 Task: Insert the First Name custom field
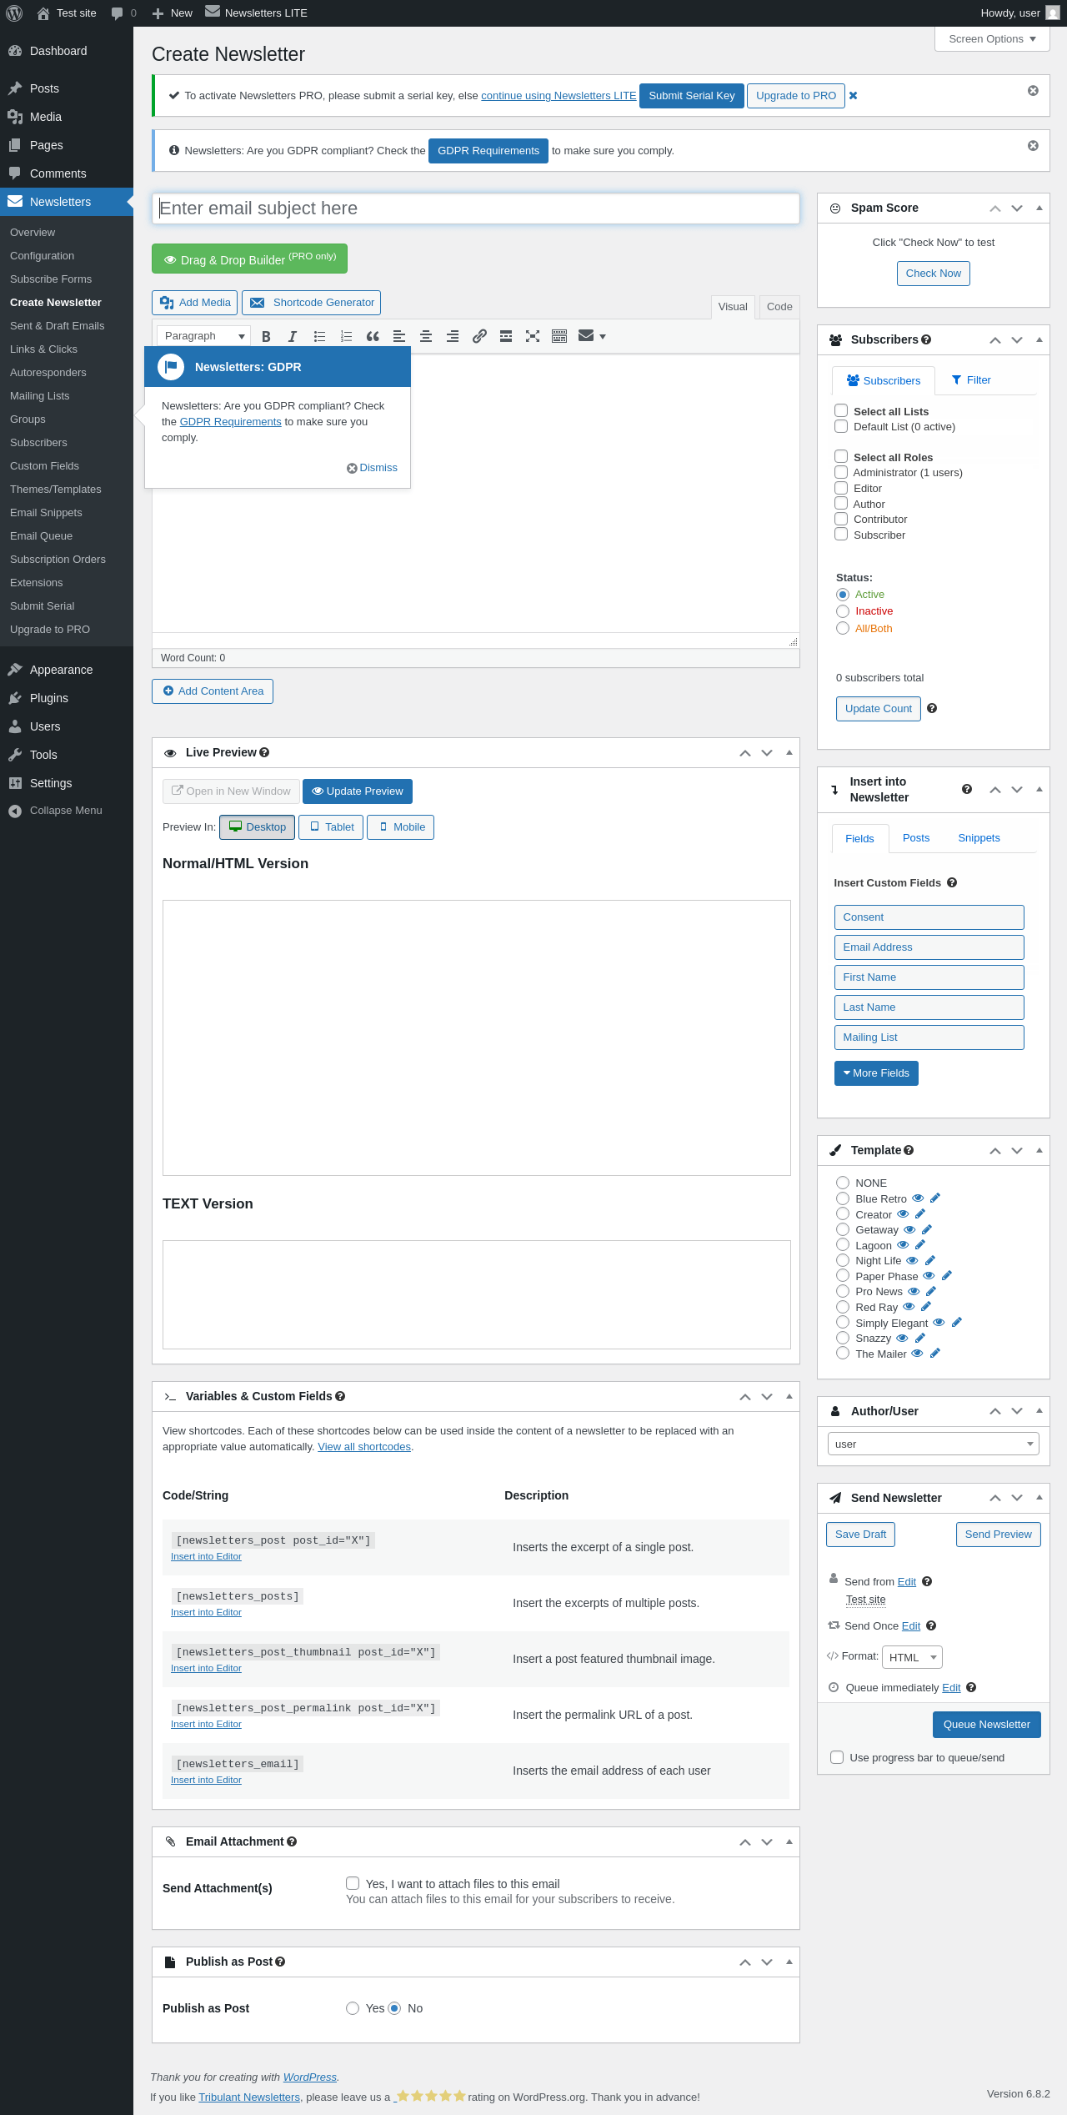coord(929,977)
